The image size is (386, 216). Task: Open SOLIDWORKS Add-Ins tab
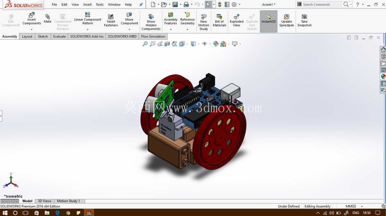[87, 36]
